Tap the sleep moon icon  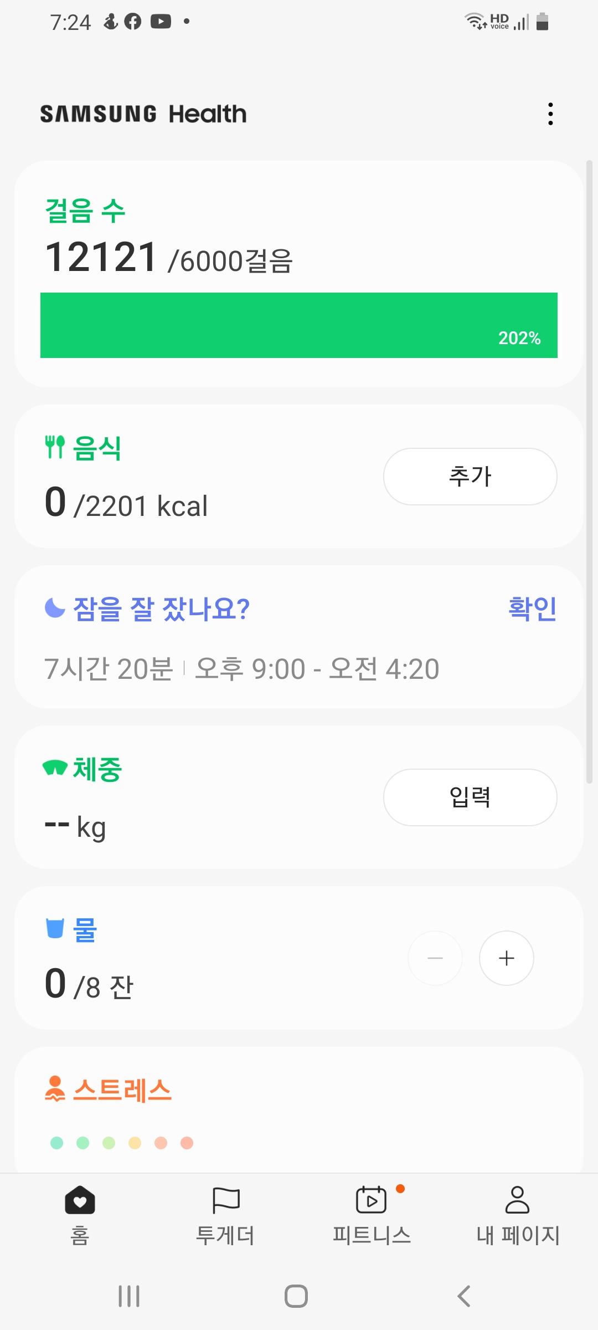(x=55, y=608)
